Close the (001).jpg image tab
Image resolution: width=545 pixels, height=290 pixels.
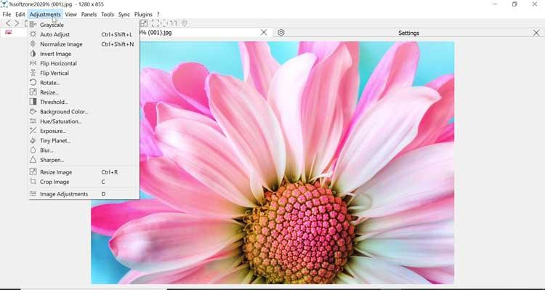tap(264, 32)
